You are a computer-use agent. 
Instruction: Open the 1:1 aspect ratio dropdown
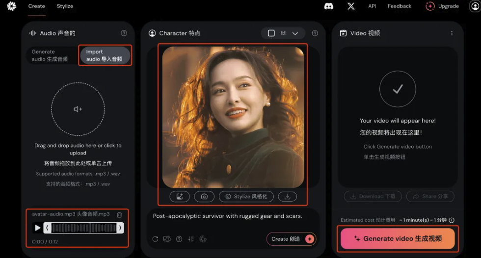tap(283, 33)
